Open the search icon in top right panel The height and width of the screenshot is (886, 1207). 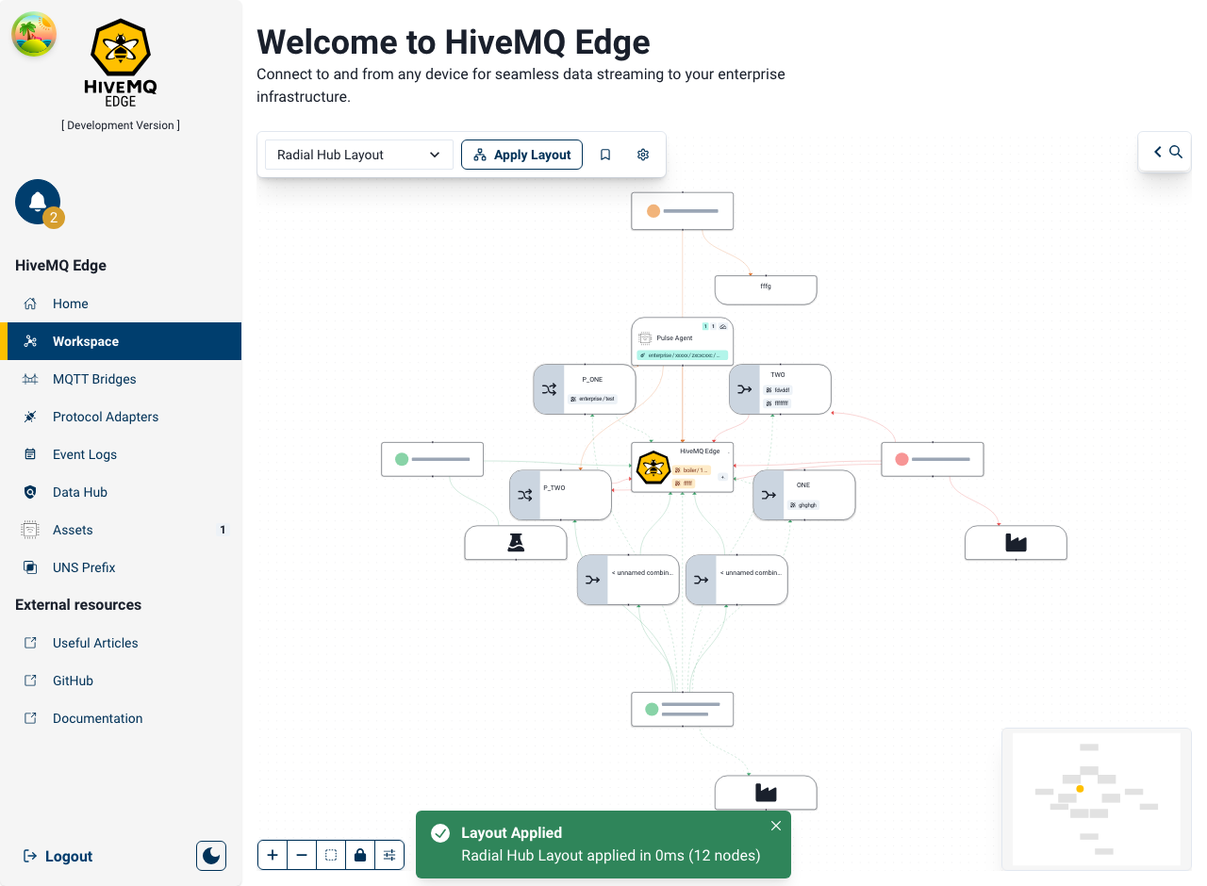pos(1176,152)
